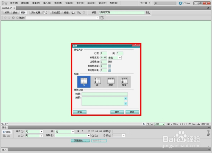Screen dimensions: 212x153
Task: Select the 左 (Left) header option
Action: pos(97,82)
